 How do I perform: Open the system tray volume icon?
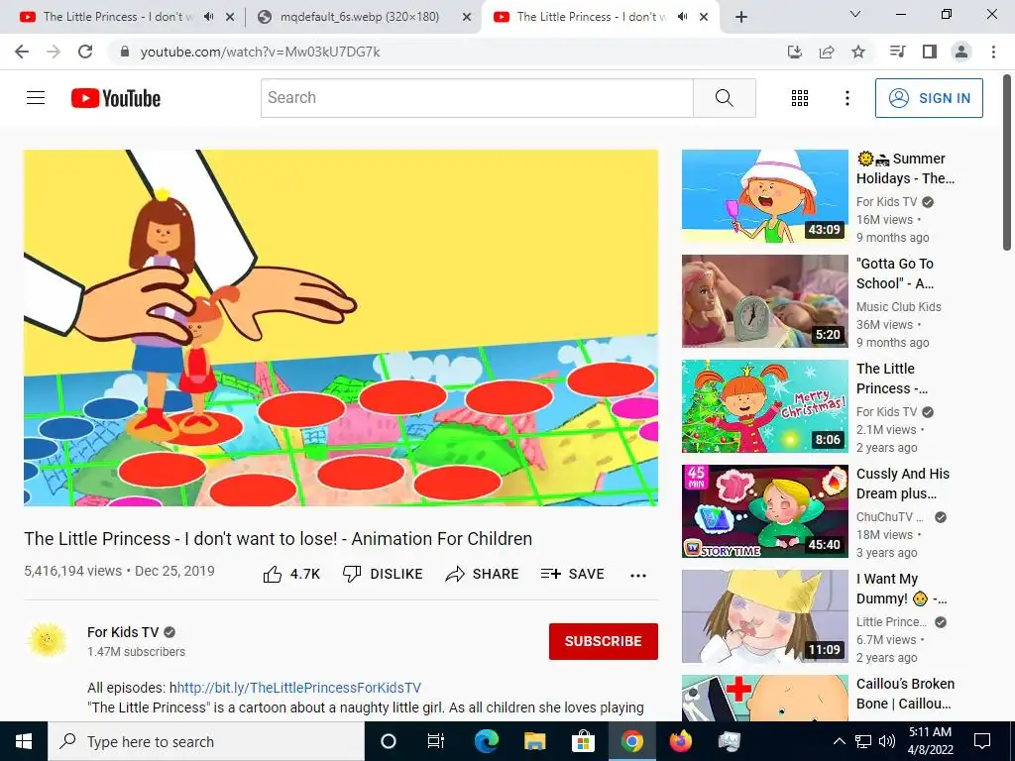[887, 741]
